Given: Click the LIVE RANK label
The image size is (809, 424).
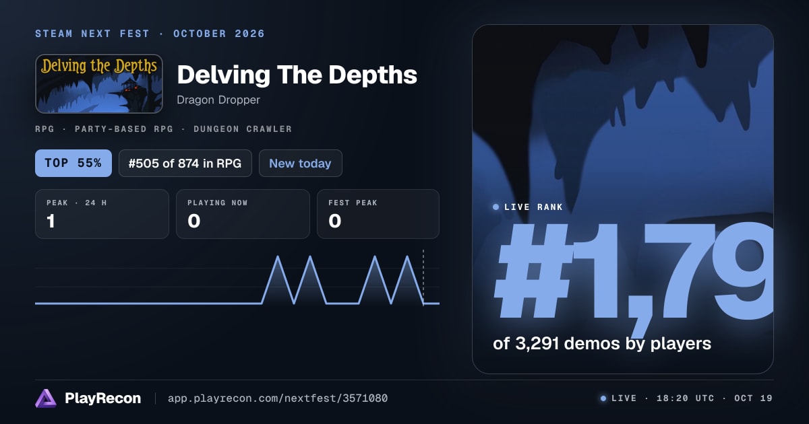Looking at the screenshot, I should click(x=534, y=207).
